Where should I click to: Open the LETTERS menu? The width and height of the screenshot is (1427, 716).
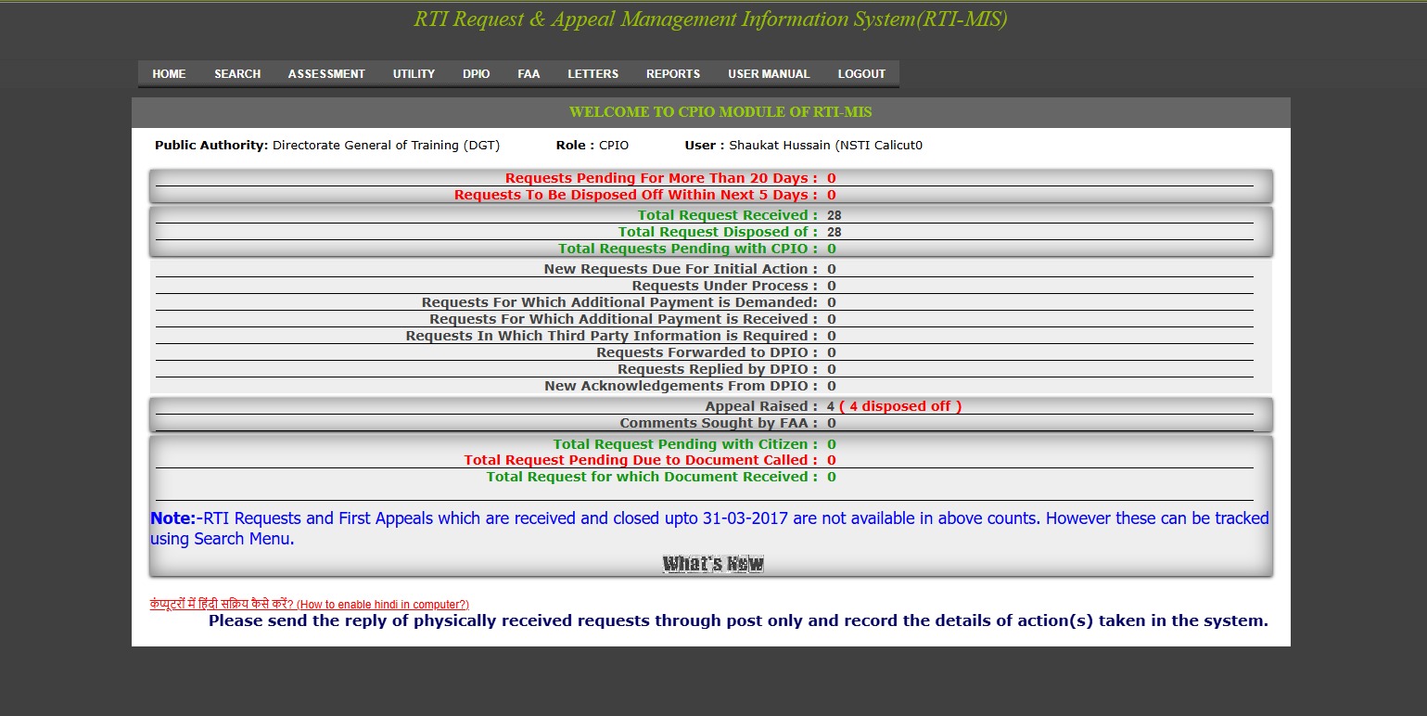click(593, 74)
